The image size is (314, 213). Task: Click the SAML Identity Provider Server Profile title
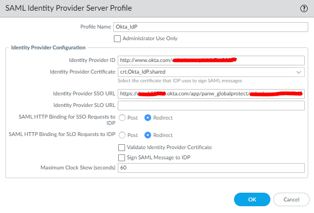(68, 8)
